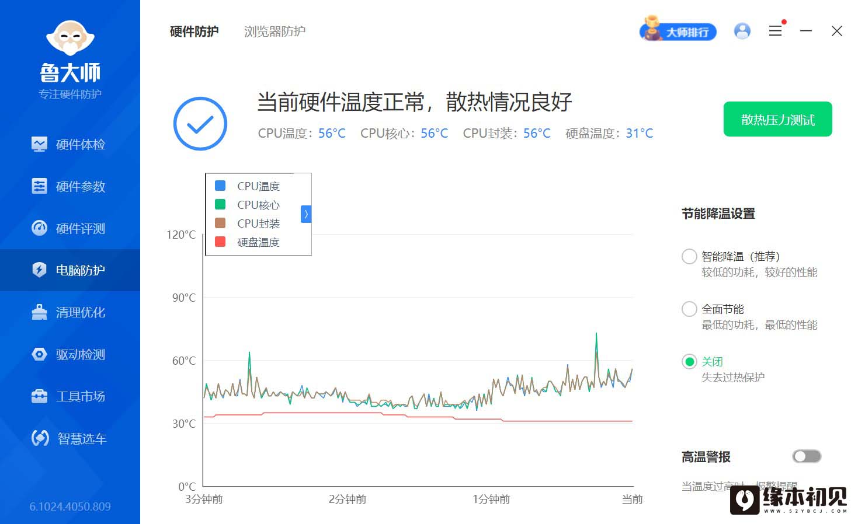The height and width of the screenshot is (524, 858).
Task: Toggle the 硬盘温度 red legend swatch
Action: (220, 242)
